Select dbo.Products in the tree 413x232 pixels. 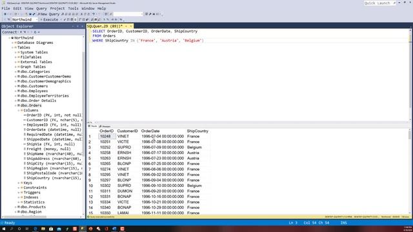coord(33,207)
